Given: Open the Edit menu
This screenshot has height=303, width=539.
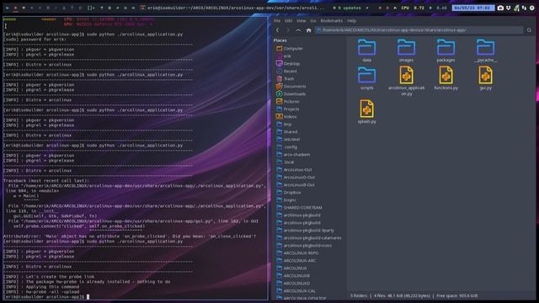Looking at the screenshot, I should (288, 21).
